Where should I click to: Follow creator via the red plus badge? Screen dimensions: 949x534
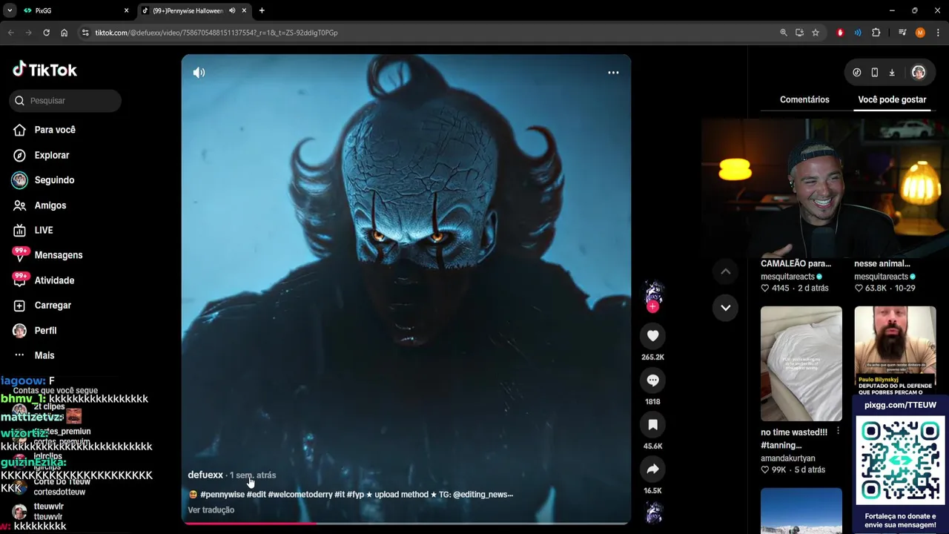click(x=652, y=306)
